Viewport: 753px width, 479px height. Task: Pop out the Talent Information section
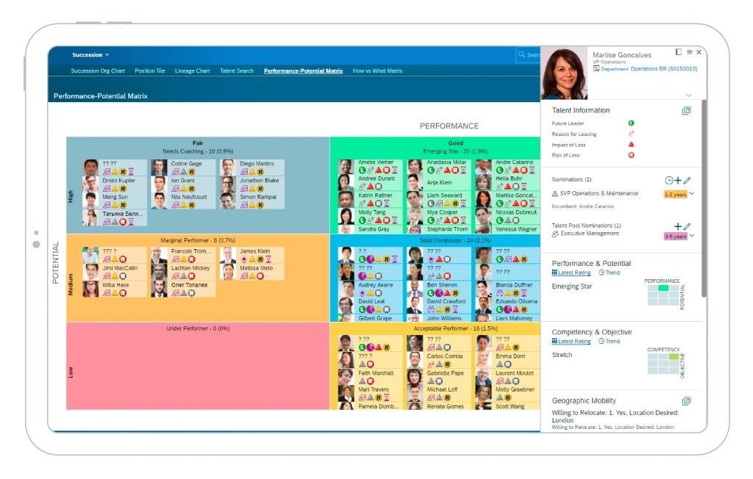(x=686, y=111)
